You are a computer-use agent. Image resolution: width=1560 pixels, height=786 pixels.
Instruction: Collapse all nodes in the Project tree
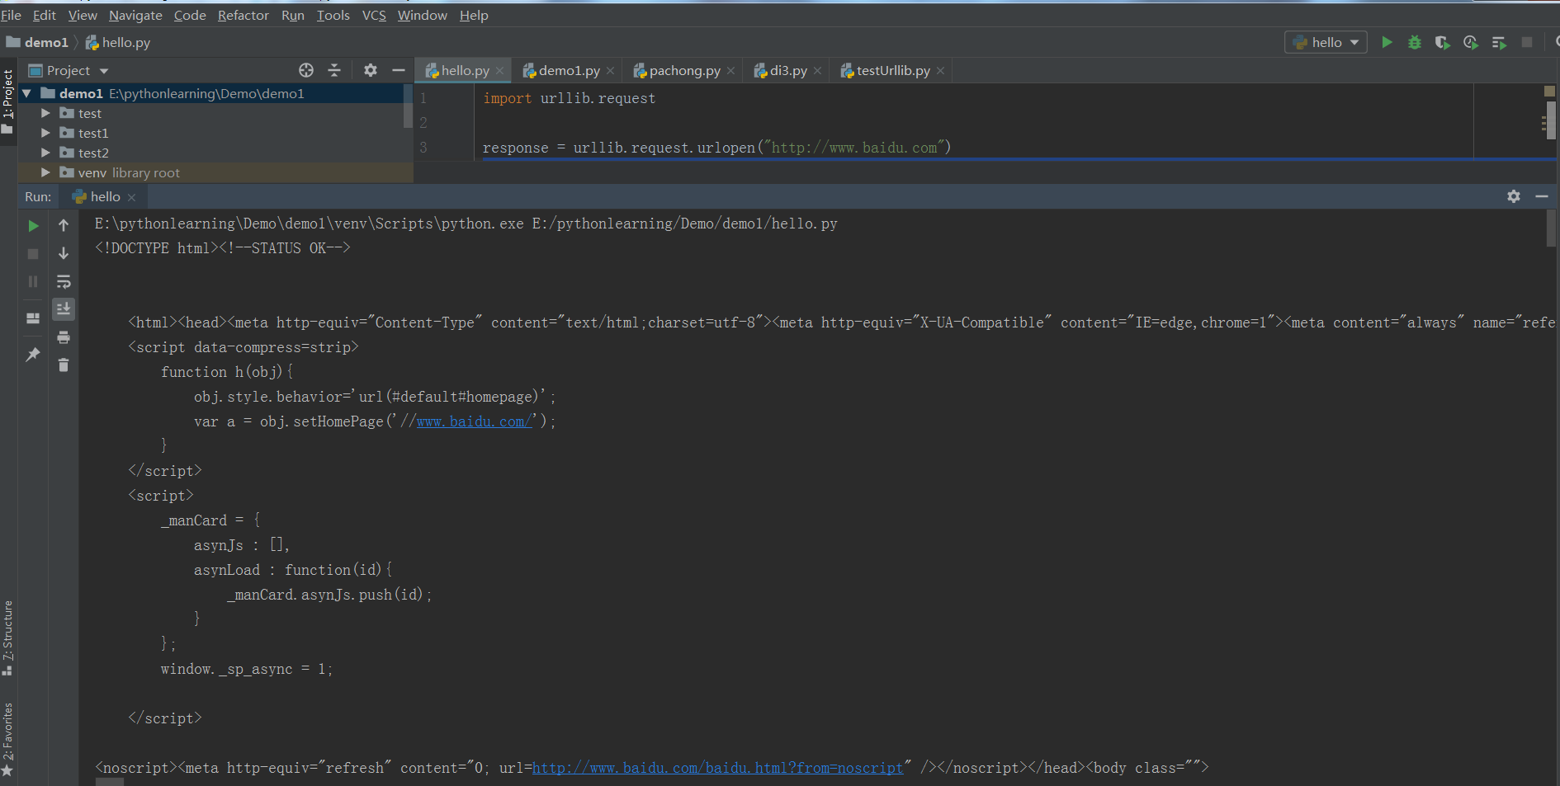[x=335, y=70]
